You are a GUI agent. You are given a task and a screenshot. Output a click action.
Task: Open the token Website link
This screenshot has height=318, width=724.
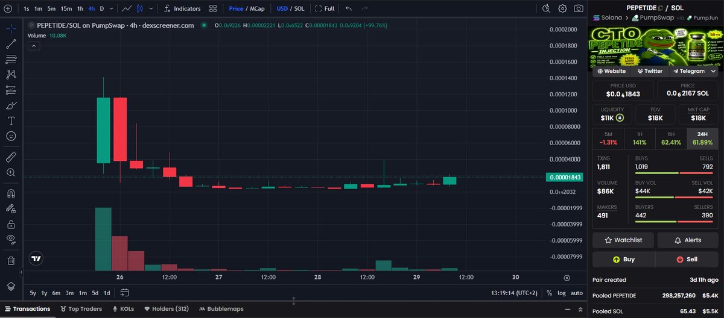pyautogui.click(x=612, y=71)
